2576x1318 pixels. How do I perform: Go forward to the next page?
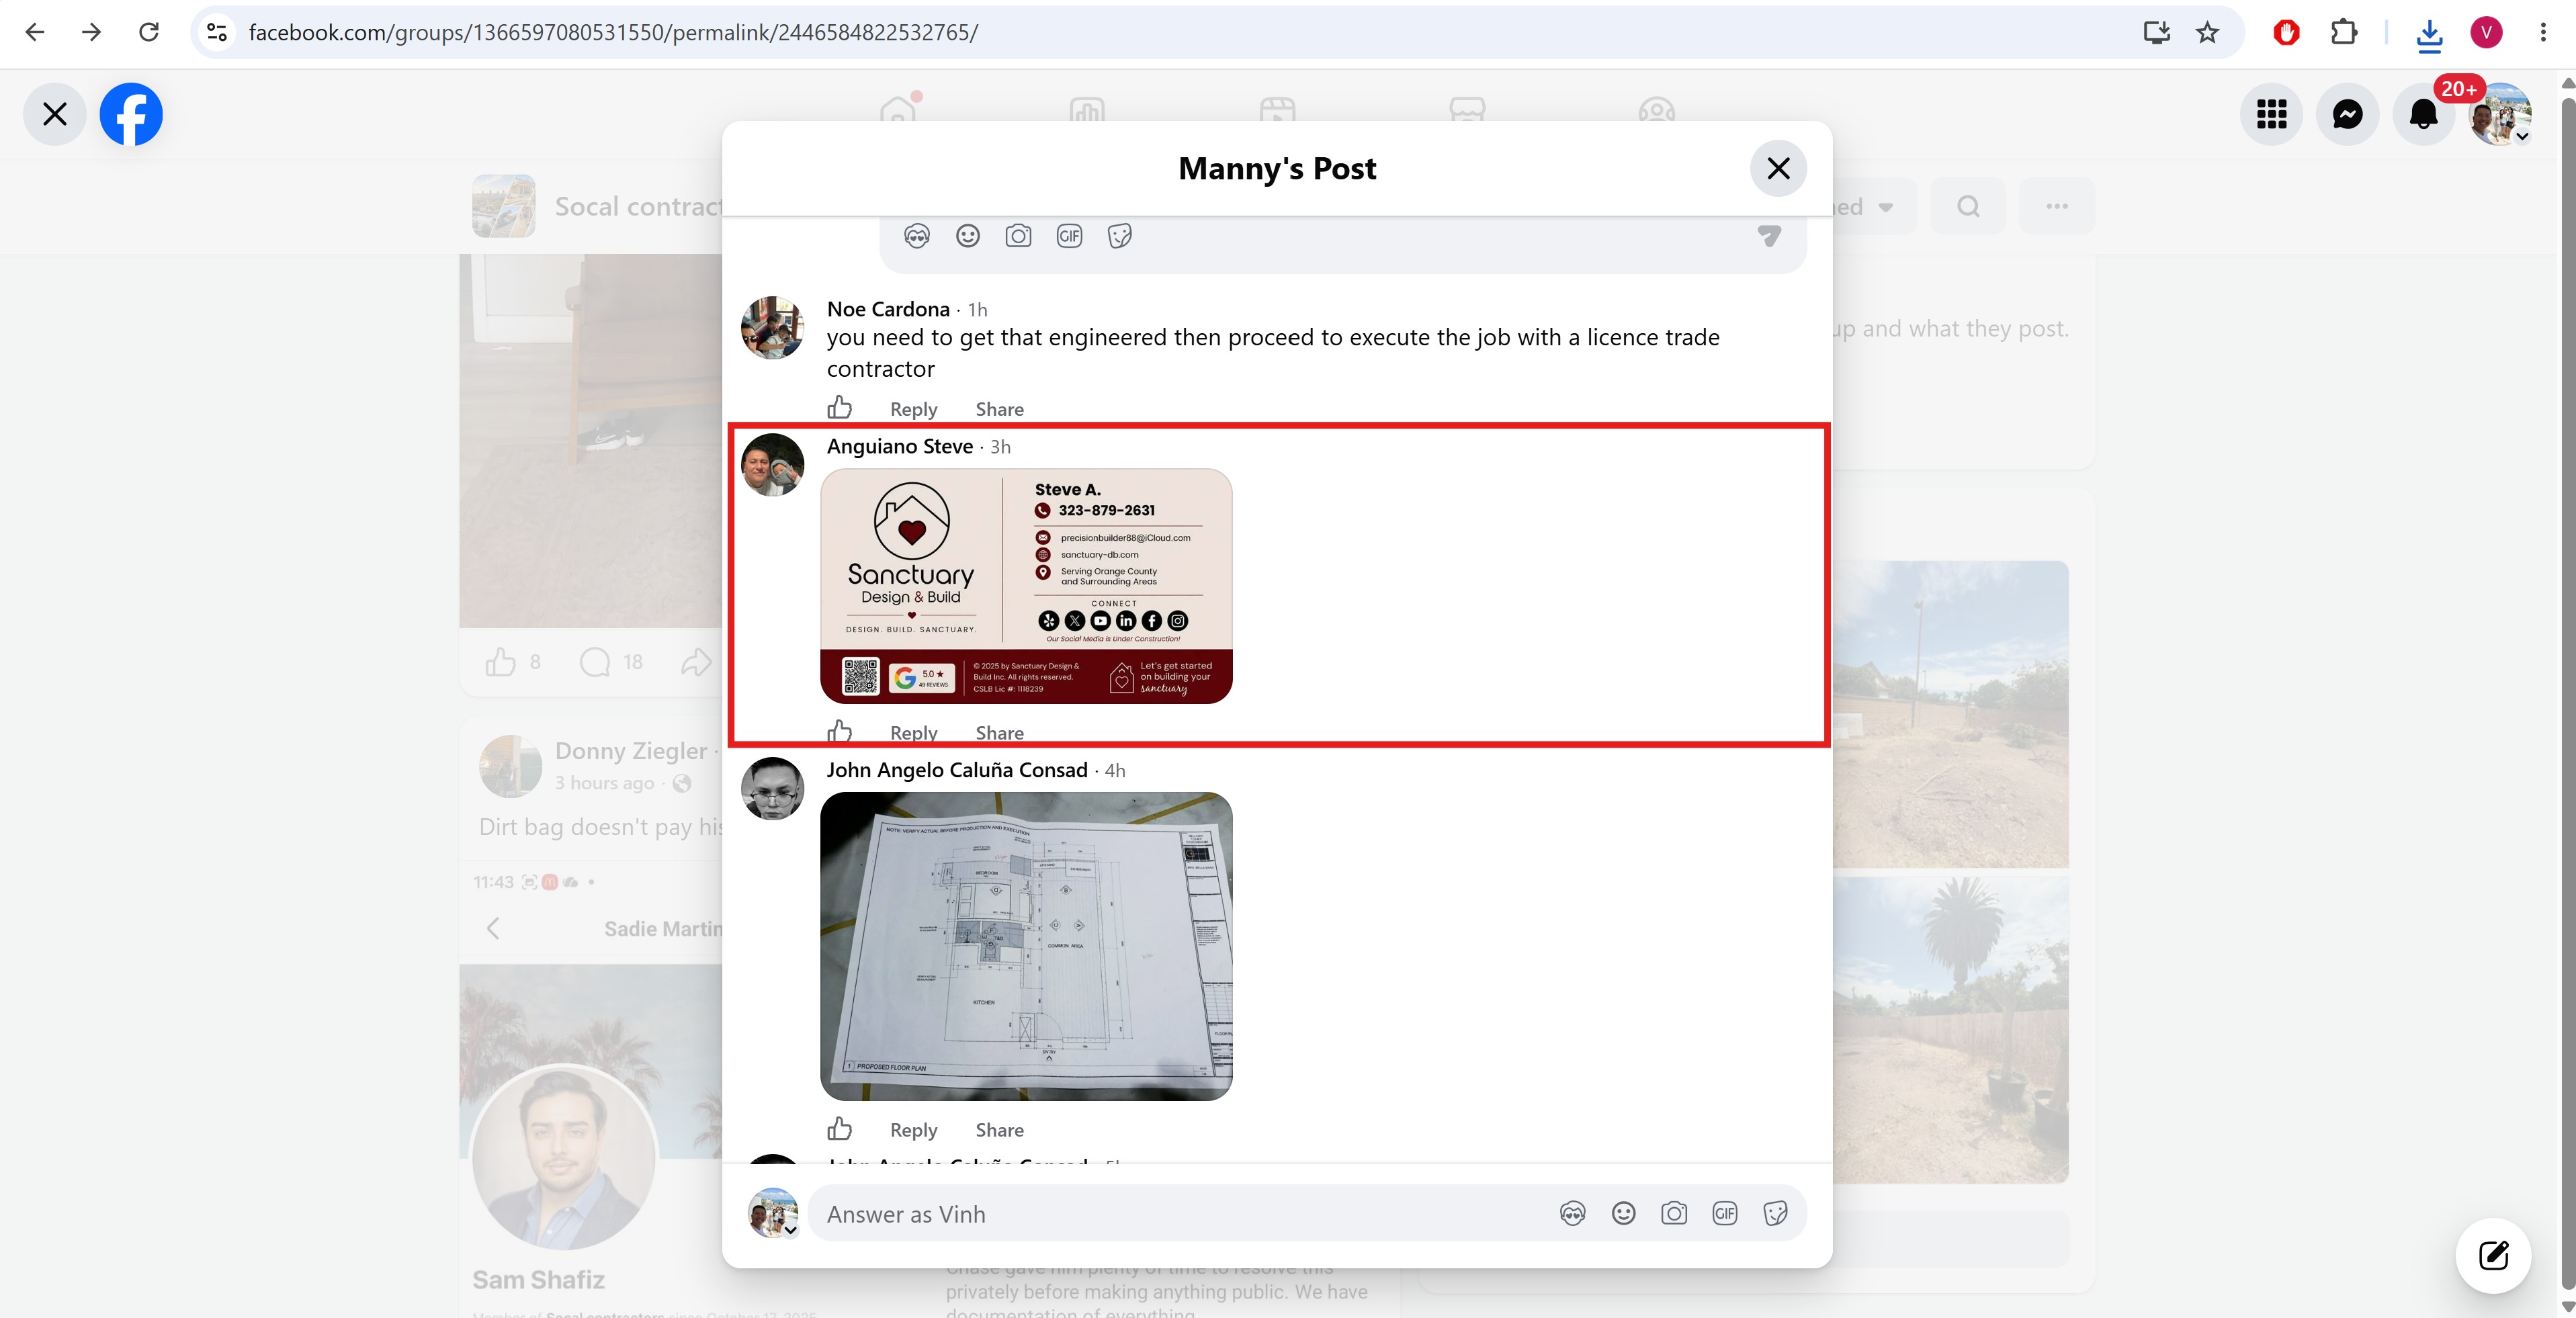point(92,32)
